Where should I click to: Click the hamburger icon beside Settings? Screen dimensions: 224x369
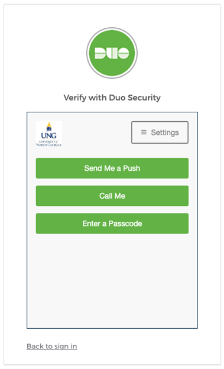tap(144, 132)
